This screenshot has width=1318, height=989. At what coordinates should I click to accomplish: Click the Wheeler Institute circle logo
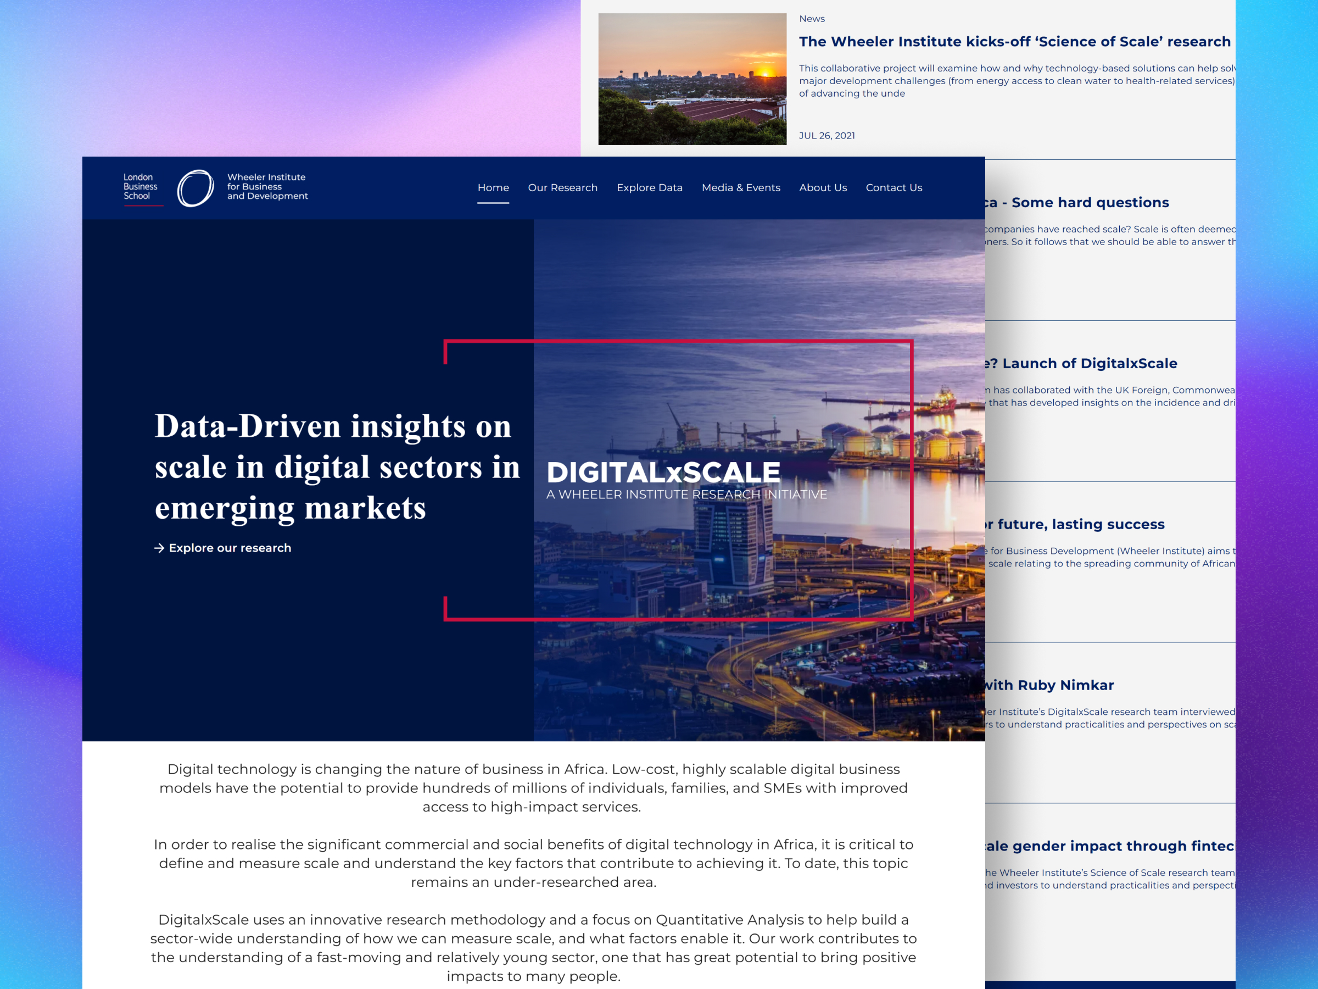tap(197, 187)
